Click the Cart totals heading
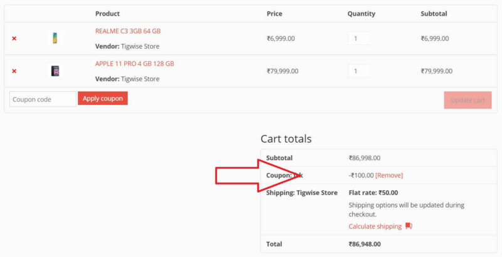 [x=286, y=139]
